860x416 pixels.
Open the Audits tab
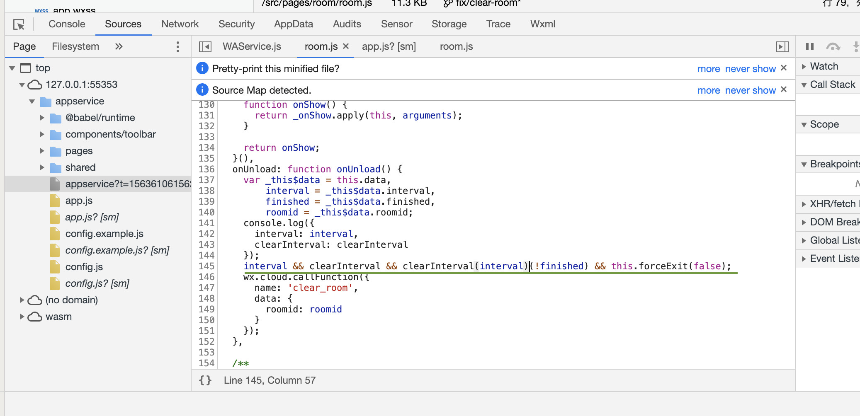point(347,24)
